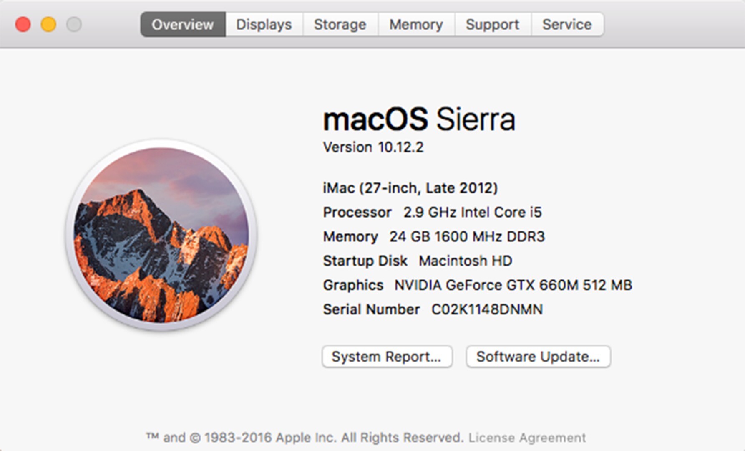Select the macOS Sierra title text
Screen dimensions: 745x451
(419, 120)
